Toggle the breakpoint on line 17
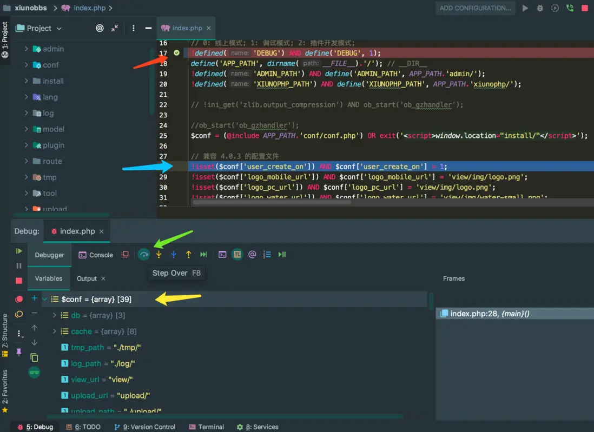This screenshot has width=594, height=432. pyautogui.click(x=176, y=53)
